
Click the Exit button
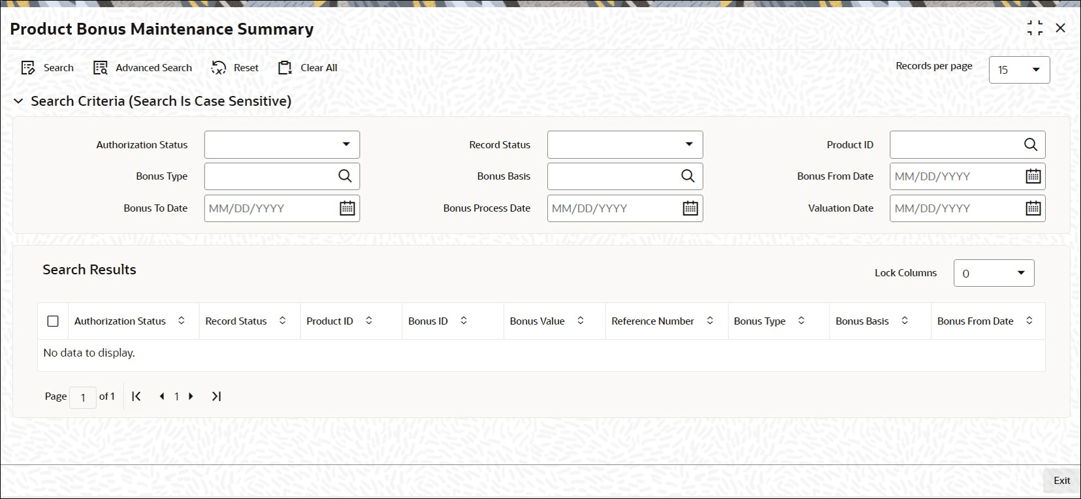1061,481
